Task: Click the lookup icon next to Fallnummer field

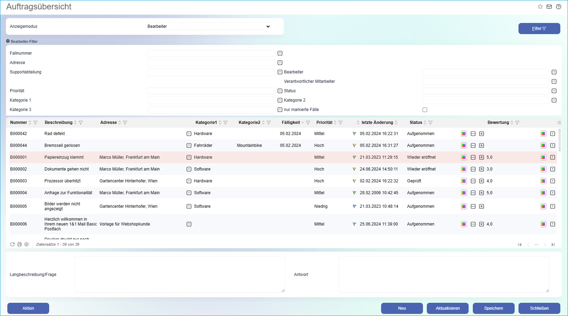Action: pos(280,53)
